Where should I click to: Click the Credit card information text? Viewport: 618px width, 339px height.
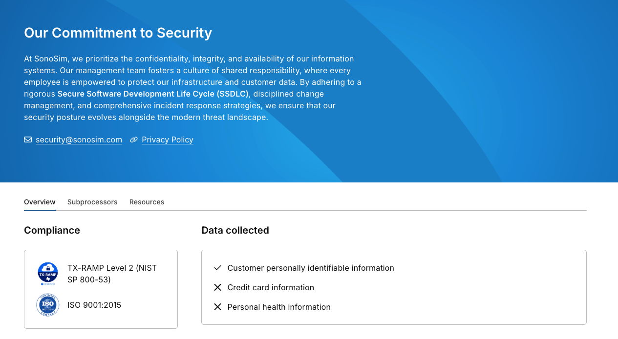coord(271,287)
